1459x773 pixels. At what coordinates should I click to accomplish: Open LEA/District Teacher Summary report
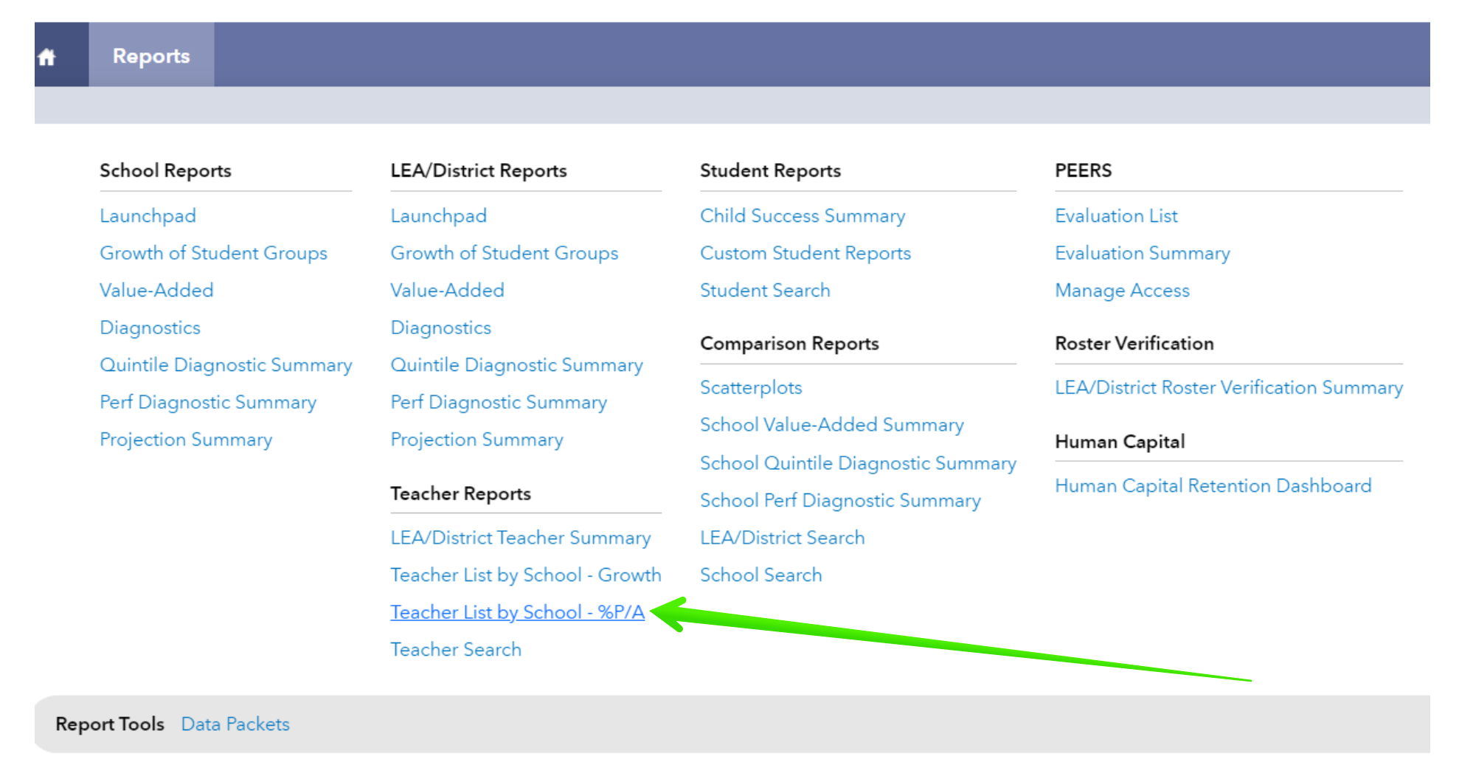click(x=520, y=538)
